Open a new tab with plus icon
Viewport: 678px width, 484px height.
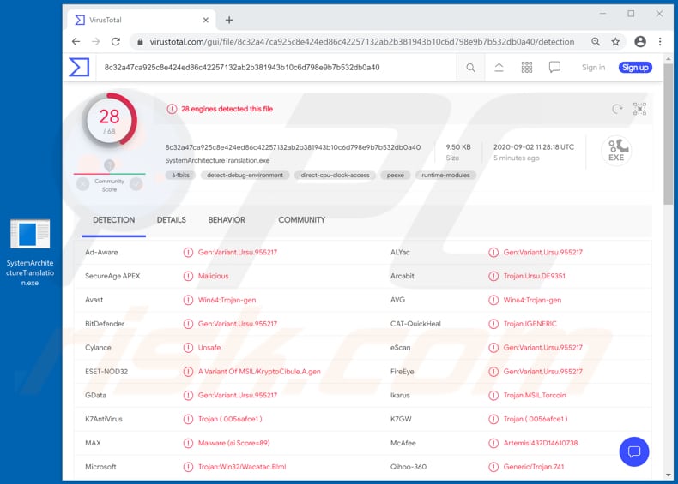coord(229,20)
